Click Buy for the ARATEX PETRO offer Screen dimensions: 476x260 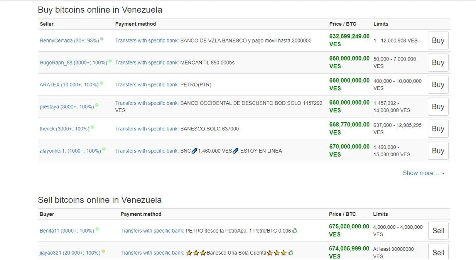pos(438,84)
